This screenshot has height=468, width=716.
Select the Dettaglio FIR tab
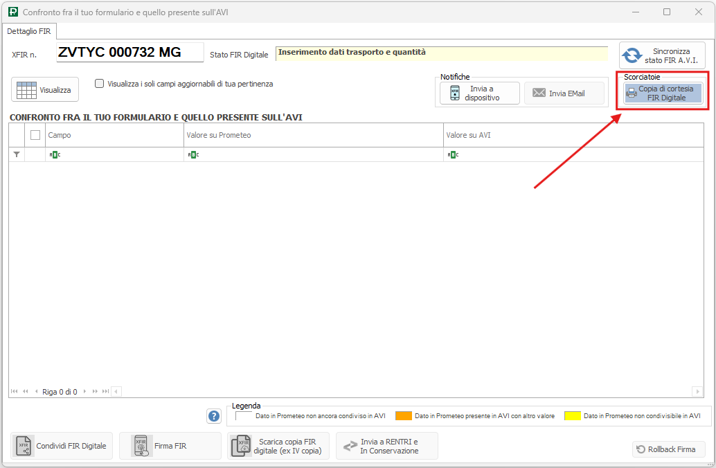pyautogui.click(x=29, y=31)
